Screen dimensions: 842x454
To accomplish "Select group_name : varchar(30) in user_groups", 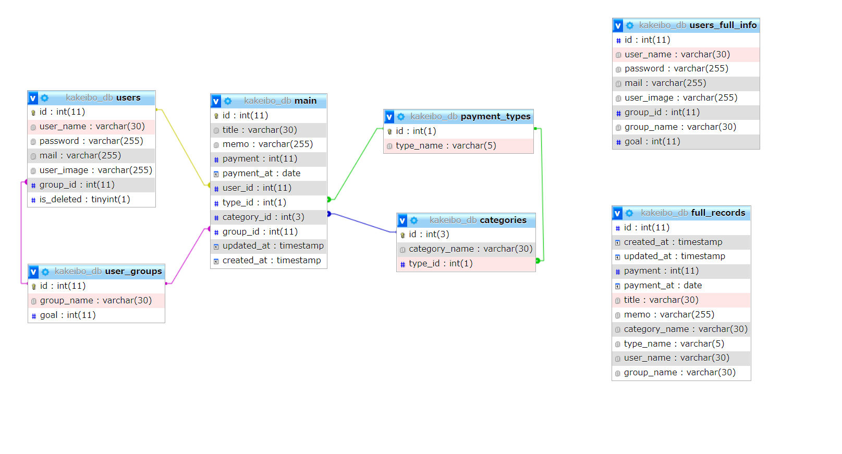I will (96, 300).
